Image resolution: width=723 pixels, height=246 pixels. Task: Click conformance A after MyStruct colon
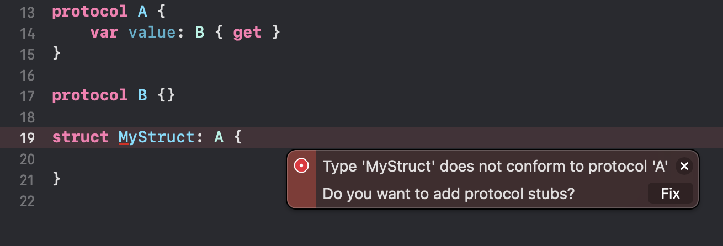click(219, 137)
